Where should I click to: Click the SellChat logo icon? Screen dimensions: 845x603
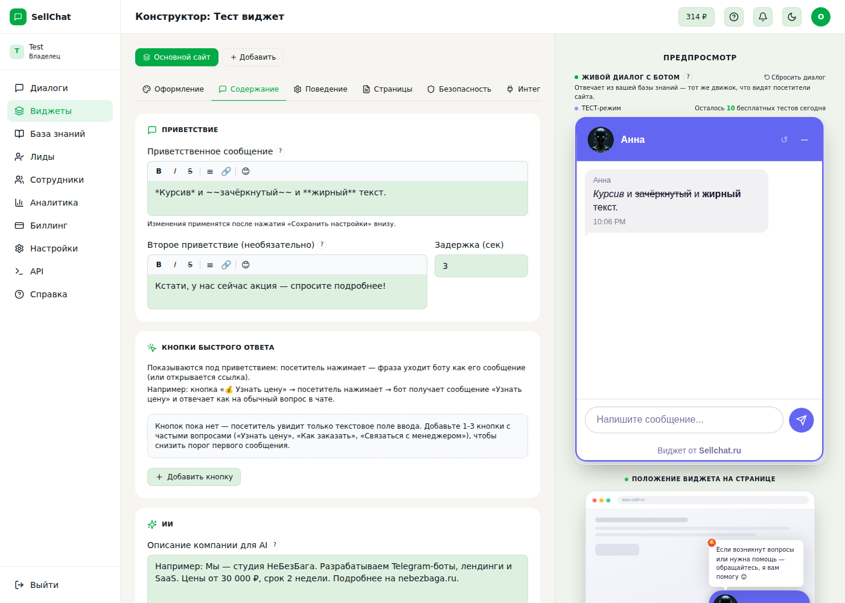pos(18,17)
